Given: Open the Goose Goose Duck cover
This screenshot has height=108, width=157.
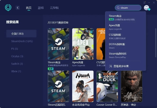Looking at the screenshot, I should [107, 86].
